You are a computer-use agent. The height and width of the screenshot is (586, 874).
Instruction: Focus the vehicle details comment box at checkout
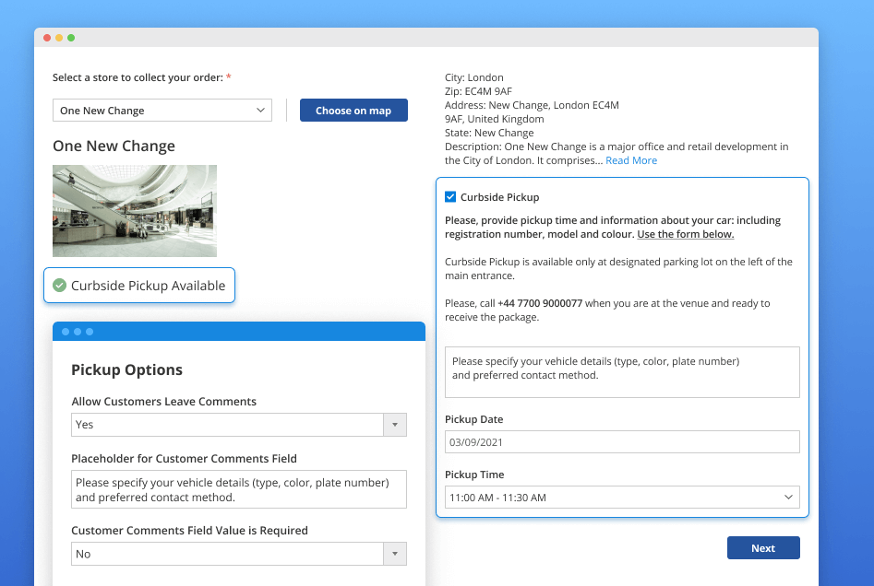click(621, 371)
